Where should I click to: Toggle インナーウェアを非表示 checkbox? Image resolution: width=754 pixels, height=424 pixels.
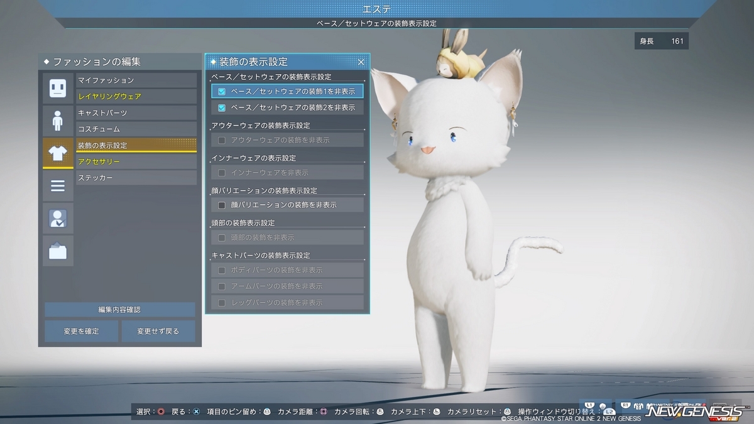[x=221, y=173]
